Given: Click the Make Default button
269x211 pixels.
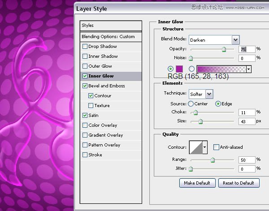Looking at the screenshot, I should [x=197, y=183].
